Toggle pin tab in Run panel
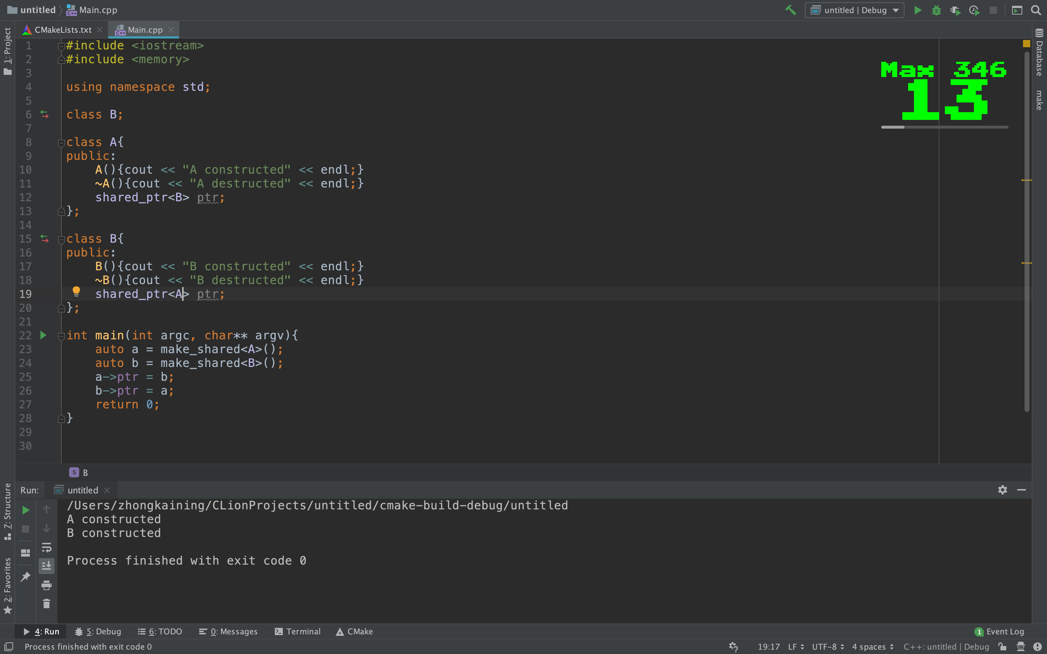 coord(25,577)
